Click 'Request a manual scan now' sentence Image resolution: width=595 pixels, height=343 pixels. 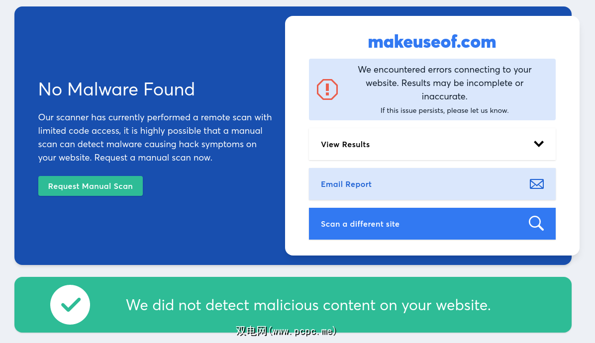pos(153,158)
